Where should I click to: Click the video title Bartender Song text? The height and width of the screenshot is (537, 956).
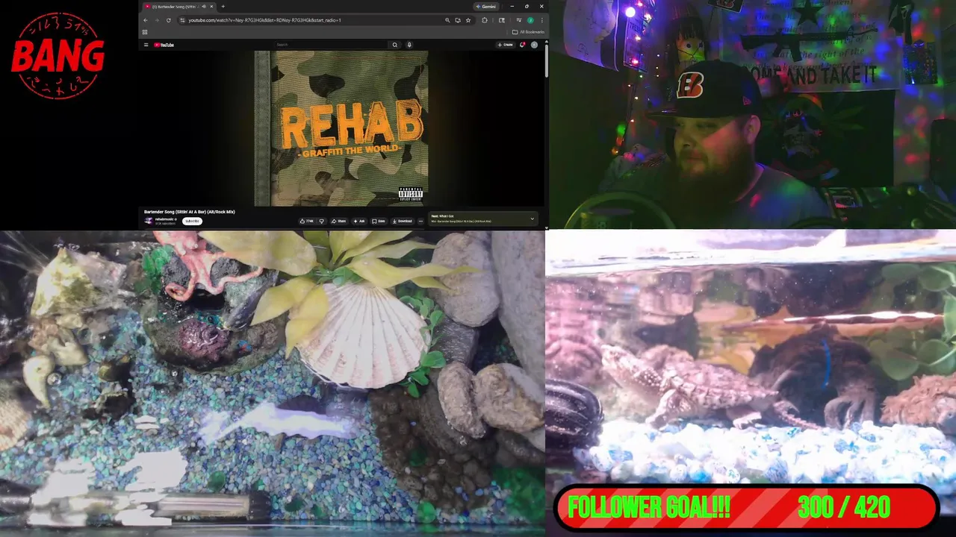pos(190,212)
